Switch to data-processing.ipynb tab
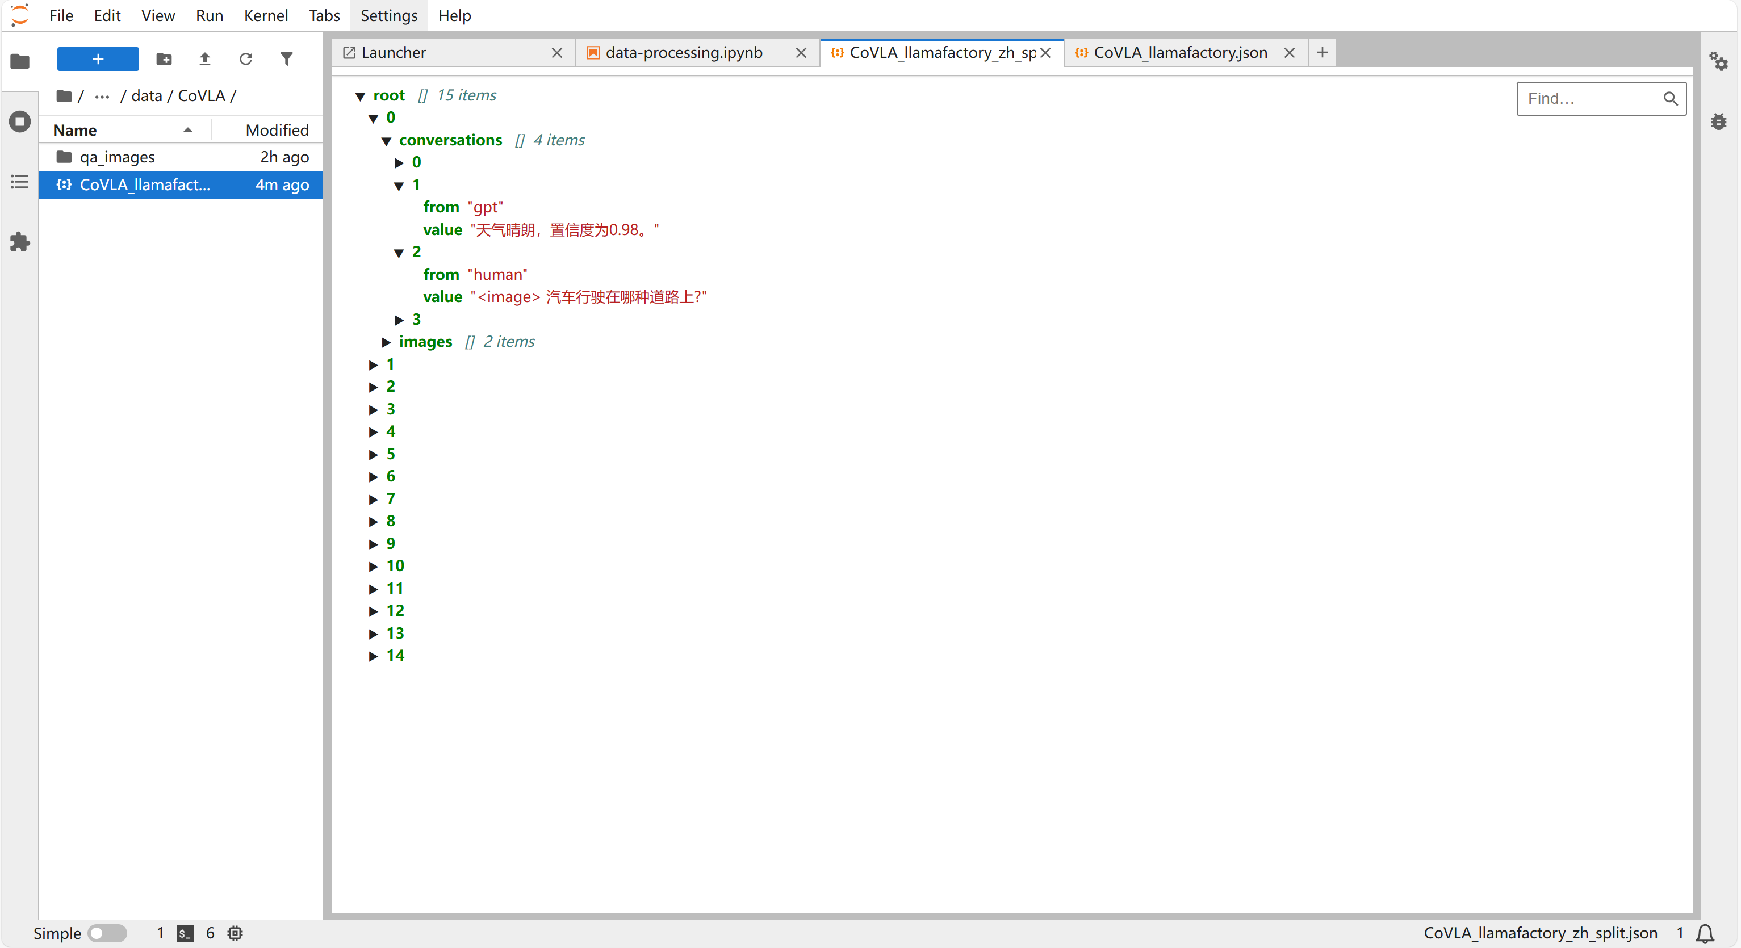 pos(683,53)
